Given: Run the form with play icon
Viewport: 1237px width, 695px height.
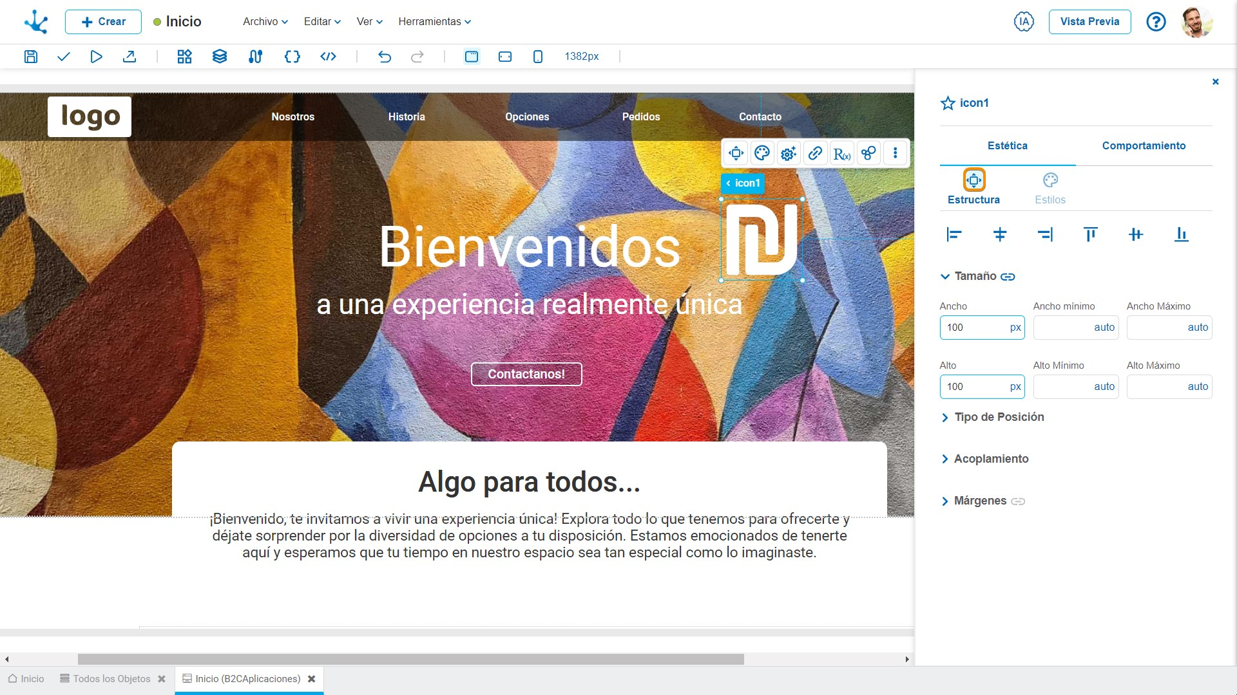Looking at the screenshot, I should (96, 57).
